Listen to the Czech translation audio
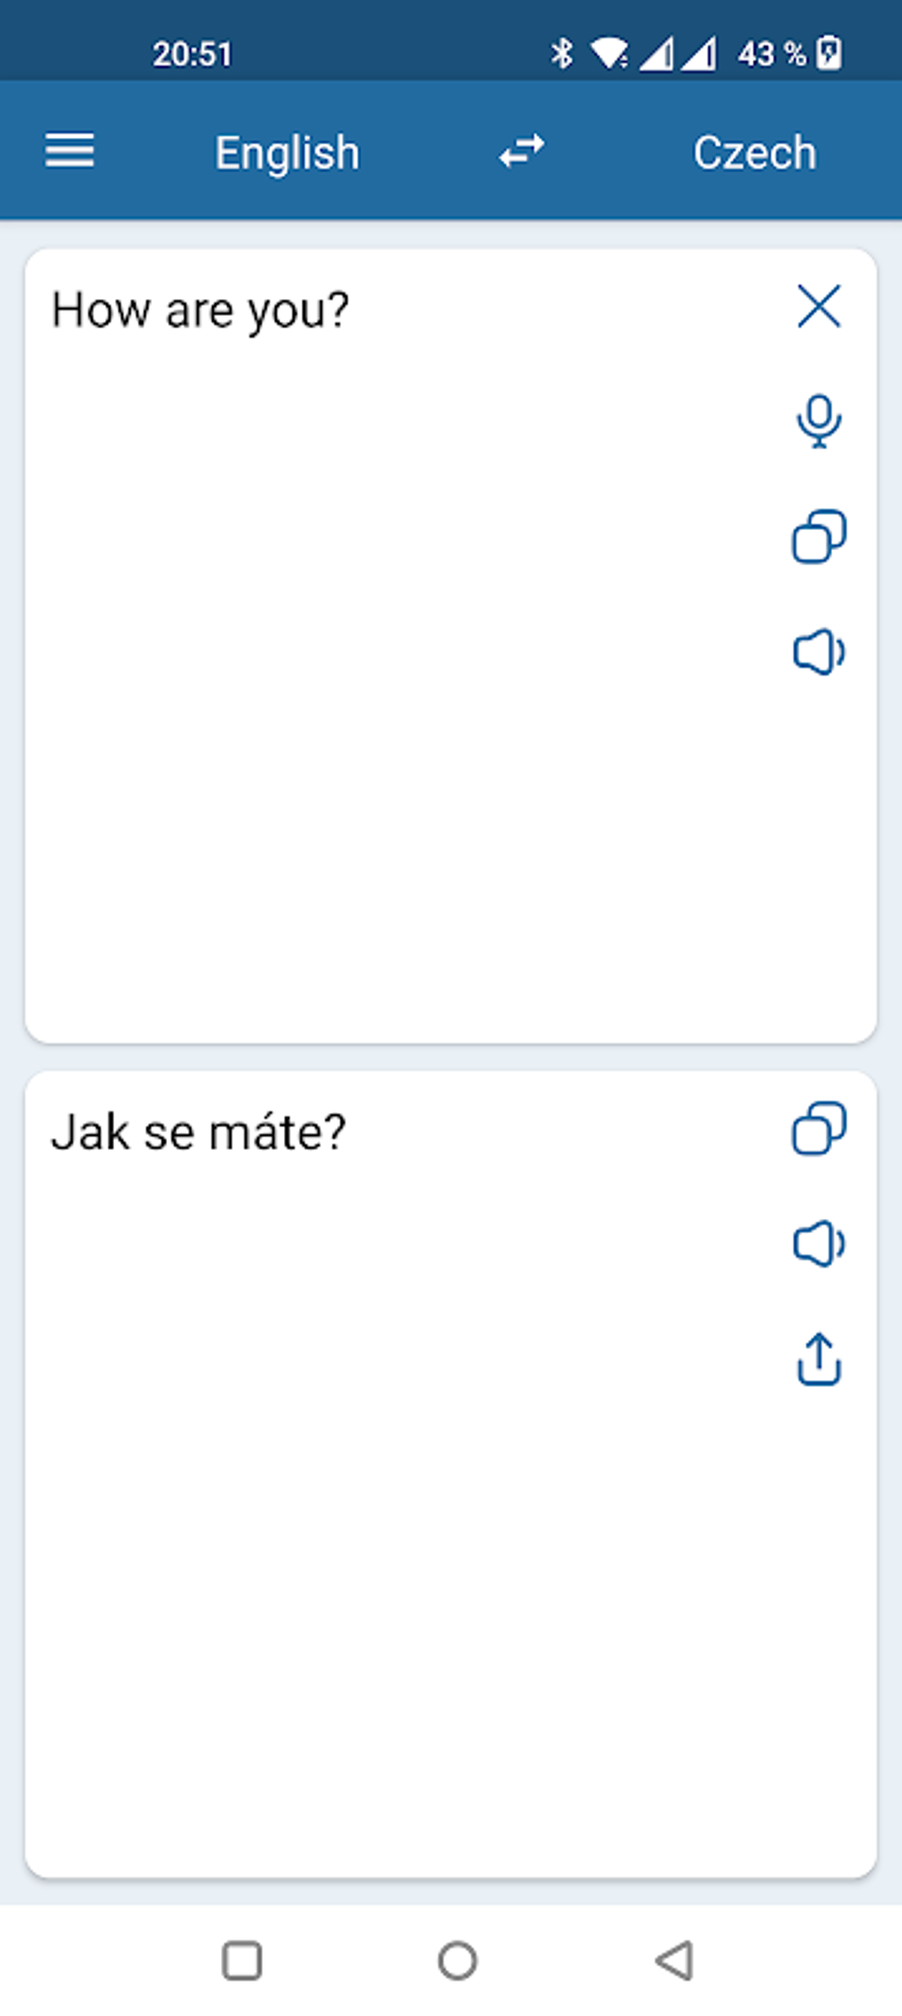This screenshot has height=2016, width=902. (x=819, y=1244)
